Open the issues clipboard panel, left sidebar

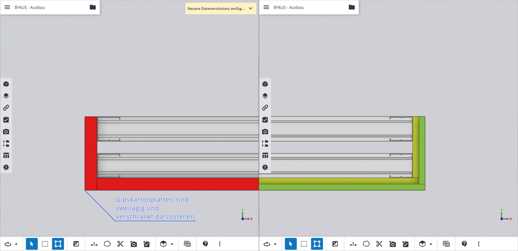6,120
